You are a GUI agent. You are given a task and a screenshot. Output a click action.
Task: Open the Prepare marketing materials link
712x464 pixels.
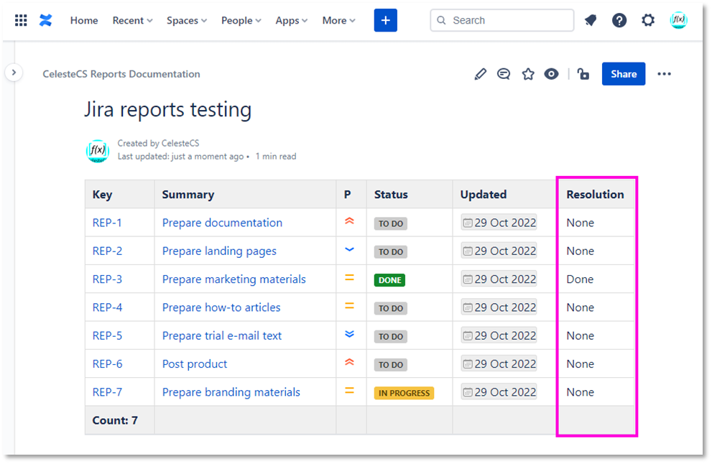pos(234,279)
